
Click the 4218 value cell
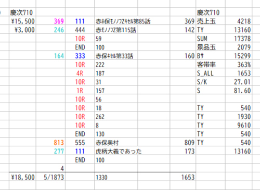(x=239, y=21)
